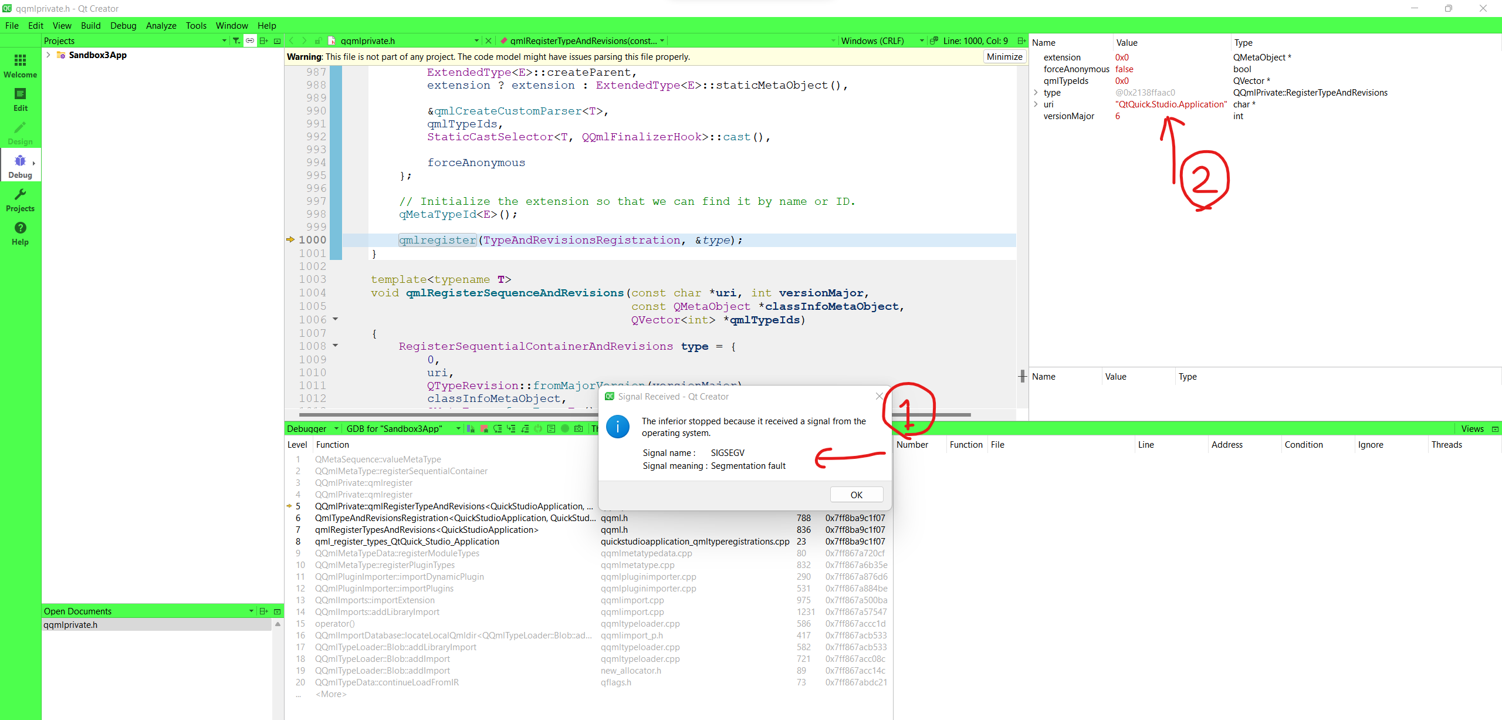Toggle the operate-by-instruction debugger icon
This screenshot has width=1502, height=720.
coord(551,429)
